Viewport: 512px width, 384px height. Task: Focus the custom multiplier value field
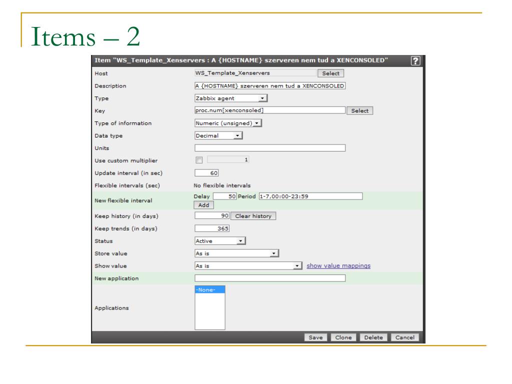pos(228,159)
